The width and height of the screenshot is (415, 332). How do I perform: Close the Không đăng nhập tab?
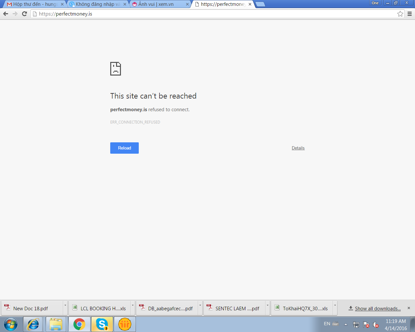(125, 4)
